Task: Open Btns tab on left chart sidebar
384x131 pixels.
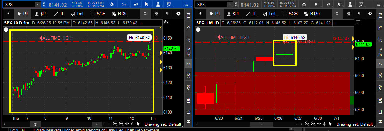Action: coord(188,52)
